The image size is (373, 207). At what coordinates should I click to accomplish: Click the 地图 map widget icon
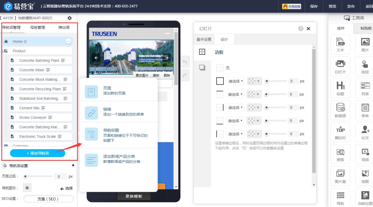[365, 176]
